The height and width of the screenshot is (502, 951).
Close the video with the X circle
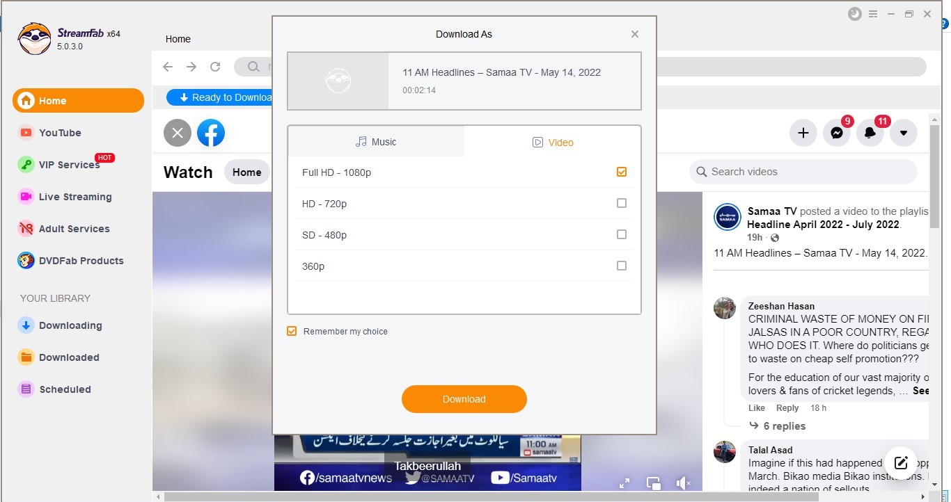click(178, 133)
